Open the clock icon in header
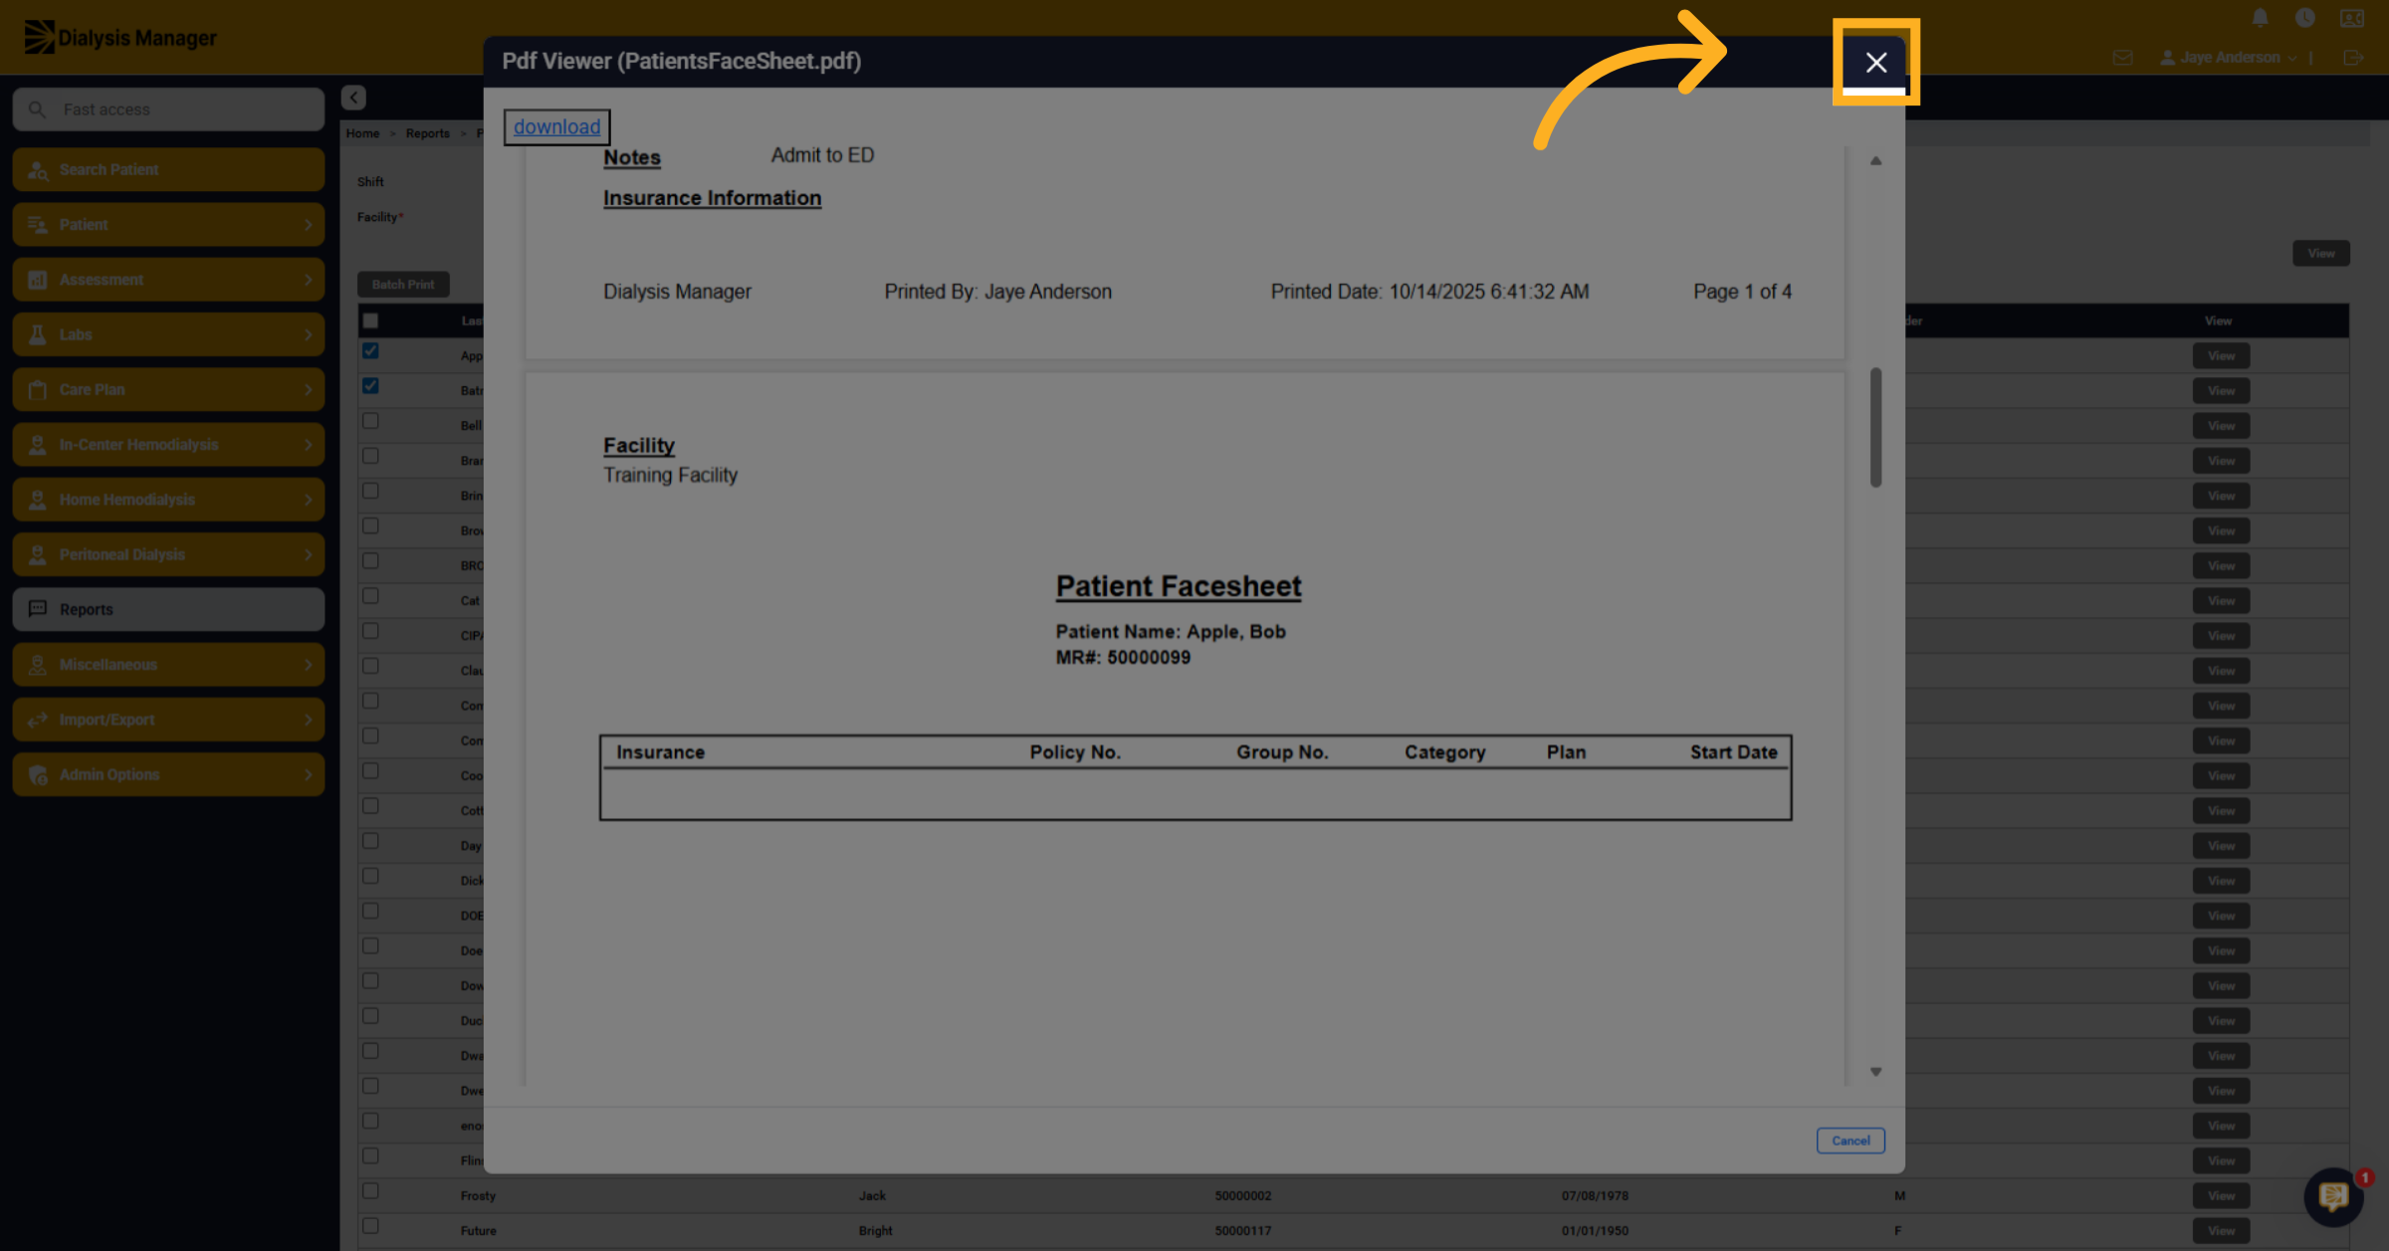This screenshot has width=2389, height=1251. [2304, 18]
